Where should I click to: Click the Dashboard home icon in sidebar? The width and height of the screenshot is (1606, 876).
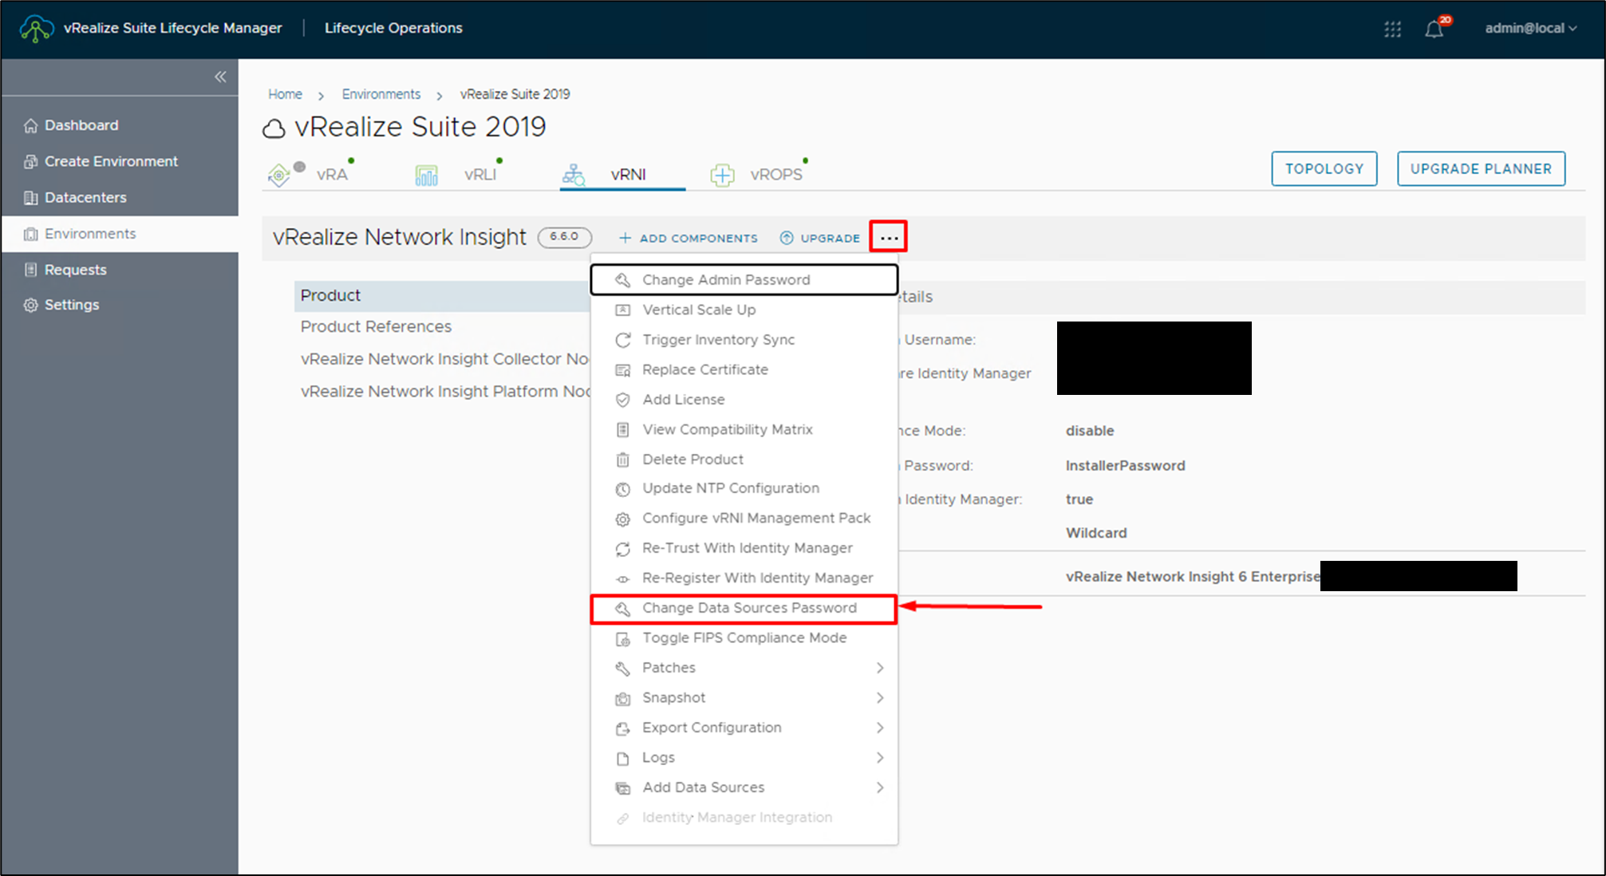31,125
